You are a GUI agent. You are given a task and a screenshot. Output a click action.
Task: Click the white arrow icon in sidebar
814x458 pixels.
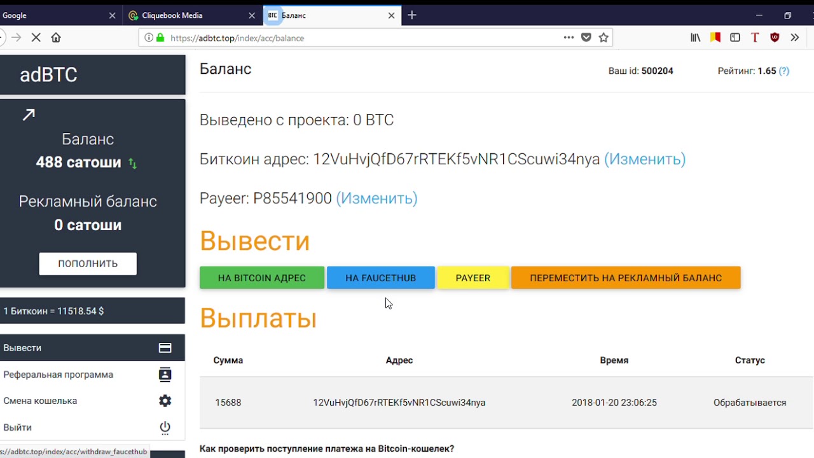click(29, 114)
